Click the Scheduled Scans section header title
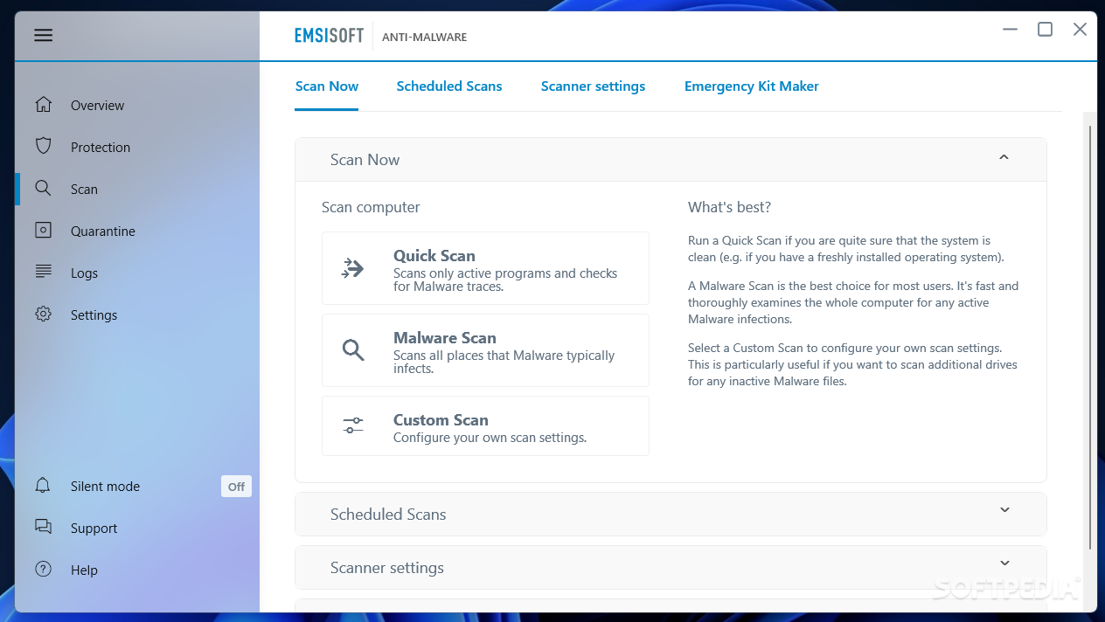Image resolution: width=1105 pixels, height=622 pixels. point(388,515)
